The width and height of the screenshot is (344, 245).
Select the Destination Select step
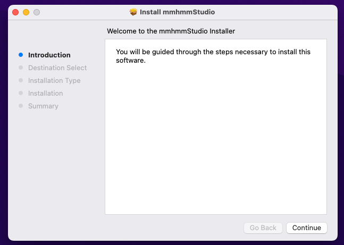click(57, 68)
